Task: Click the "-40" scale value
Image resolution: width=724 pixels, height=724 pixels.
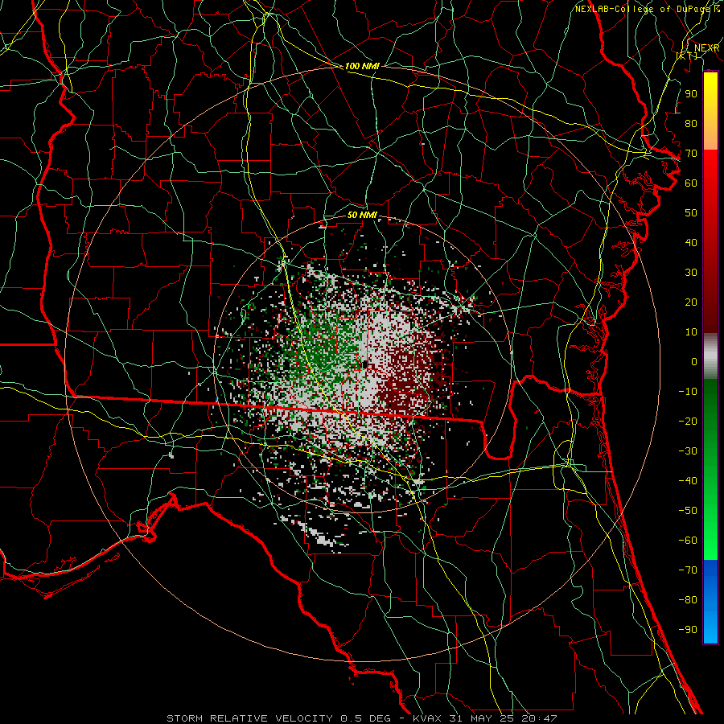Action: [688, 481]
